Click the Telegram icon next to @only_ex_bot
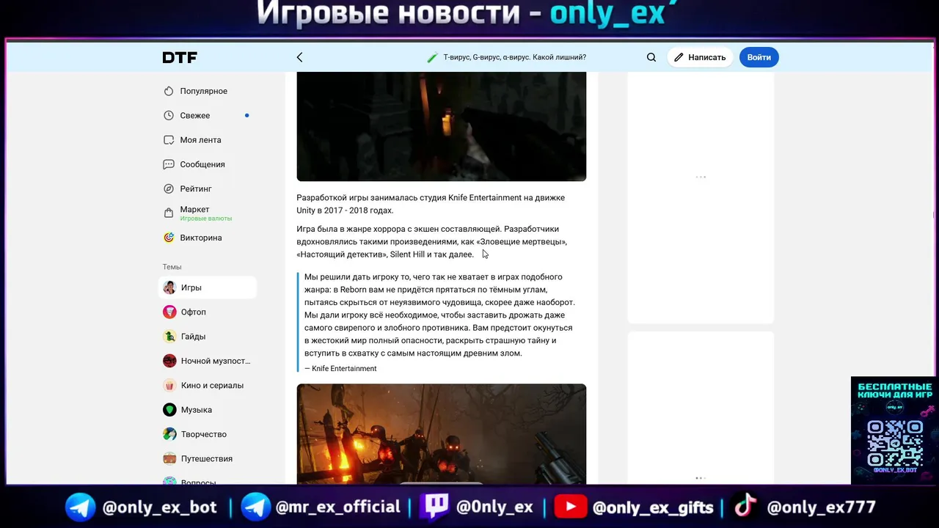Image resolution: width=939 pixels, height=528 pixels. click(80, 507)
